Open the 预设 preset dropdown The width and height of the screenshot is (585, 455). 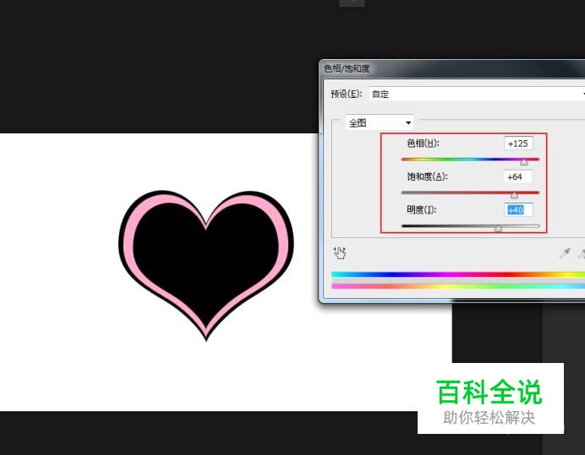coord(477,94)
